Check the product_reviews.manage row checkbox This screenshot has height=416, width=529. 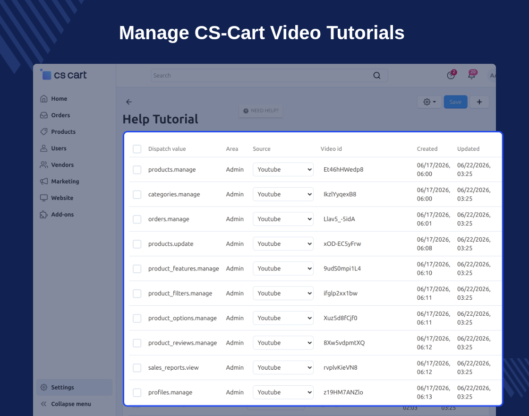point(137,343)
